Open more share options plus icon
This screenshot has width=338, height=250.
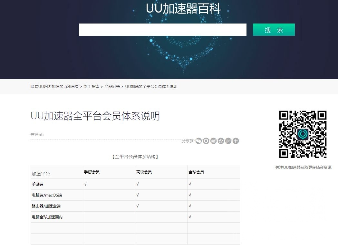pos(236,141)
